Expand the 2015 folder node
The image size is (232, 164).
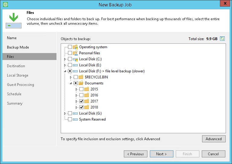click(76, 89)
